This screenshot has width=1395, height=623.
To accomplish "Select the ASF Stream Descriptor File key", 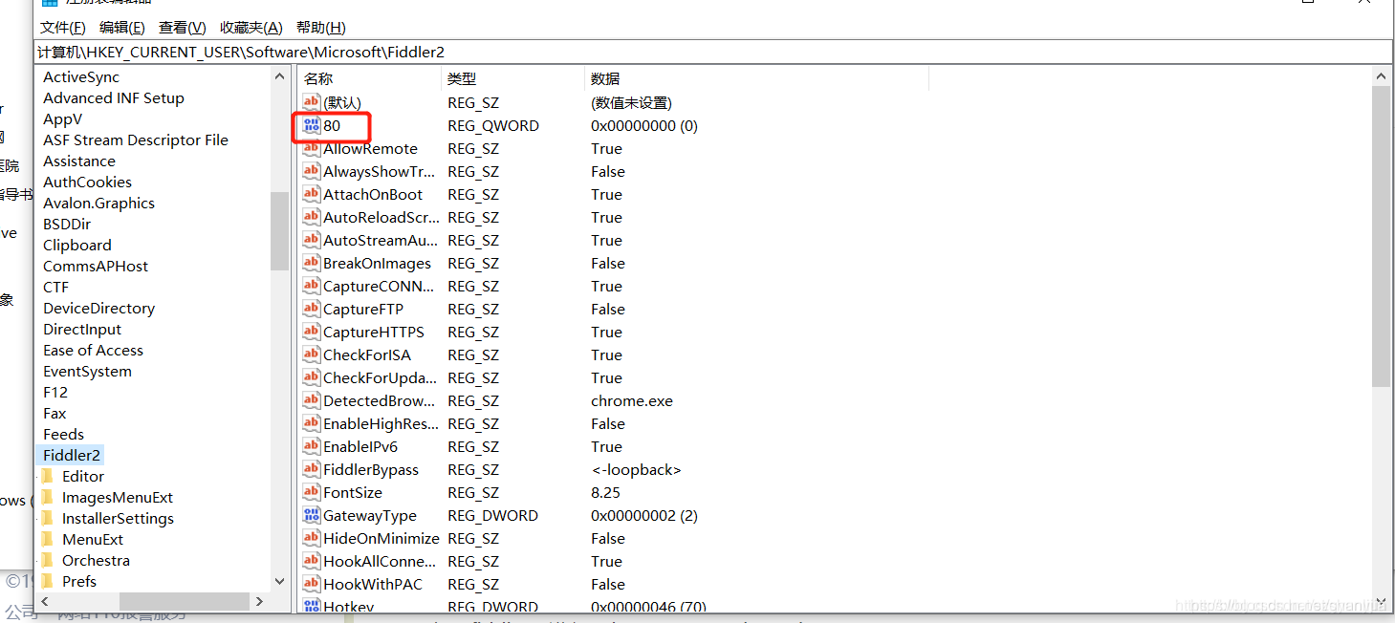I will [x=136, y=140].
